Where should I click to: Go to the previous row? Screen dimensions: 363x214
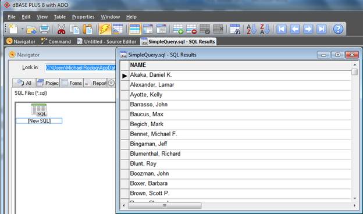click(x=295, y=29)
